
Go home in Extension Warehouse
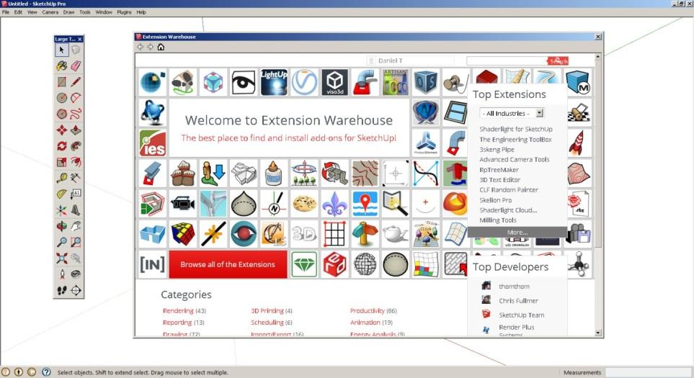(x=161, y=47)
